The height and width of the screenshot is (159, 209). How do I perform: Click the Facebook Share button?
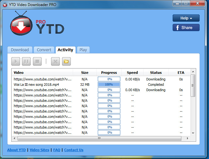(x=186, y=28)
